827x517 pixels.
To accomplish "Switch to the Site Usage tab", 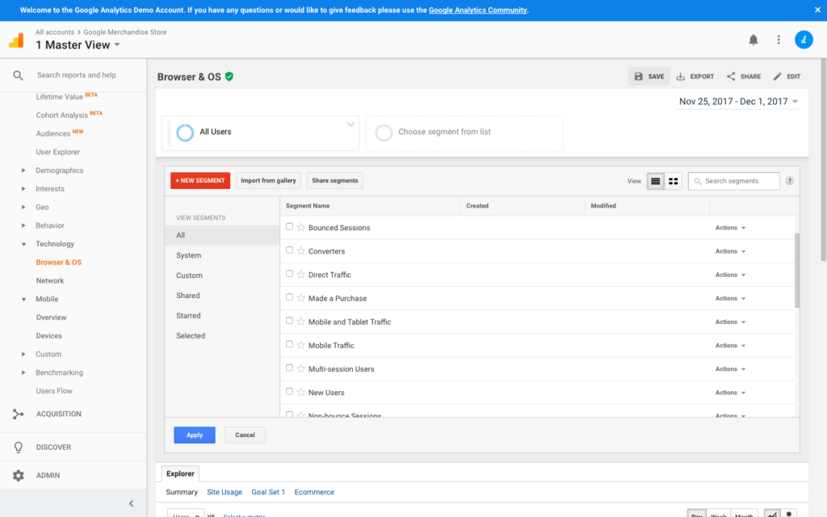I will coord(224,492).
